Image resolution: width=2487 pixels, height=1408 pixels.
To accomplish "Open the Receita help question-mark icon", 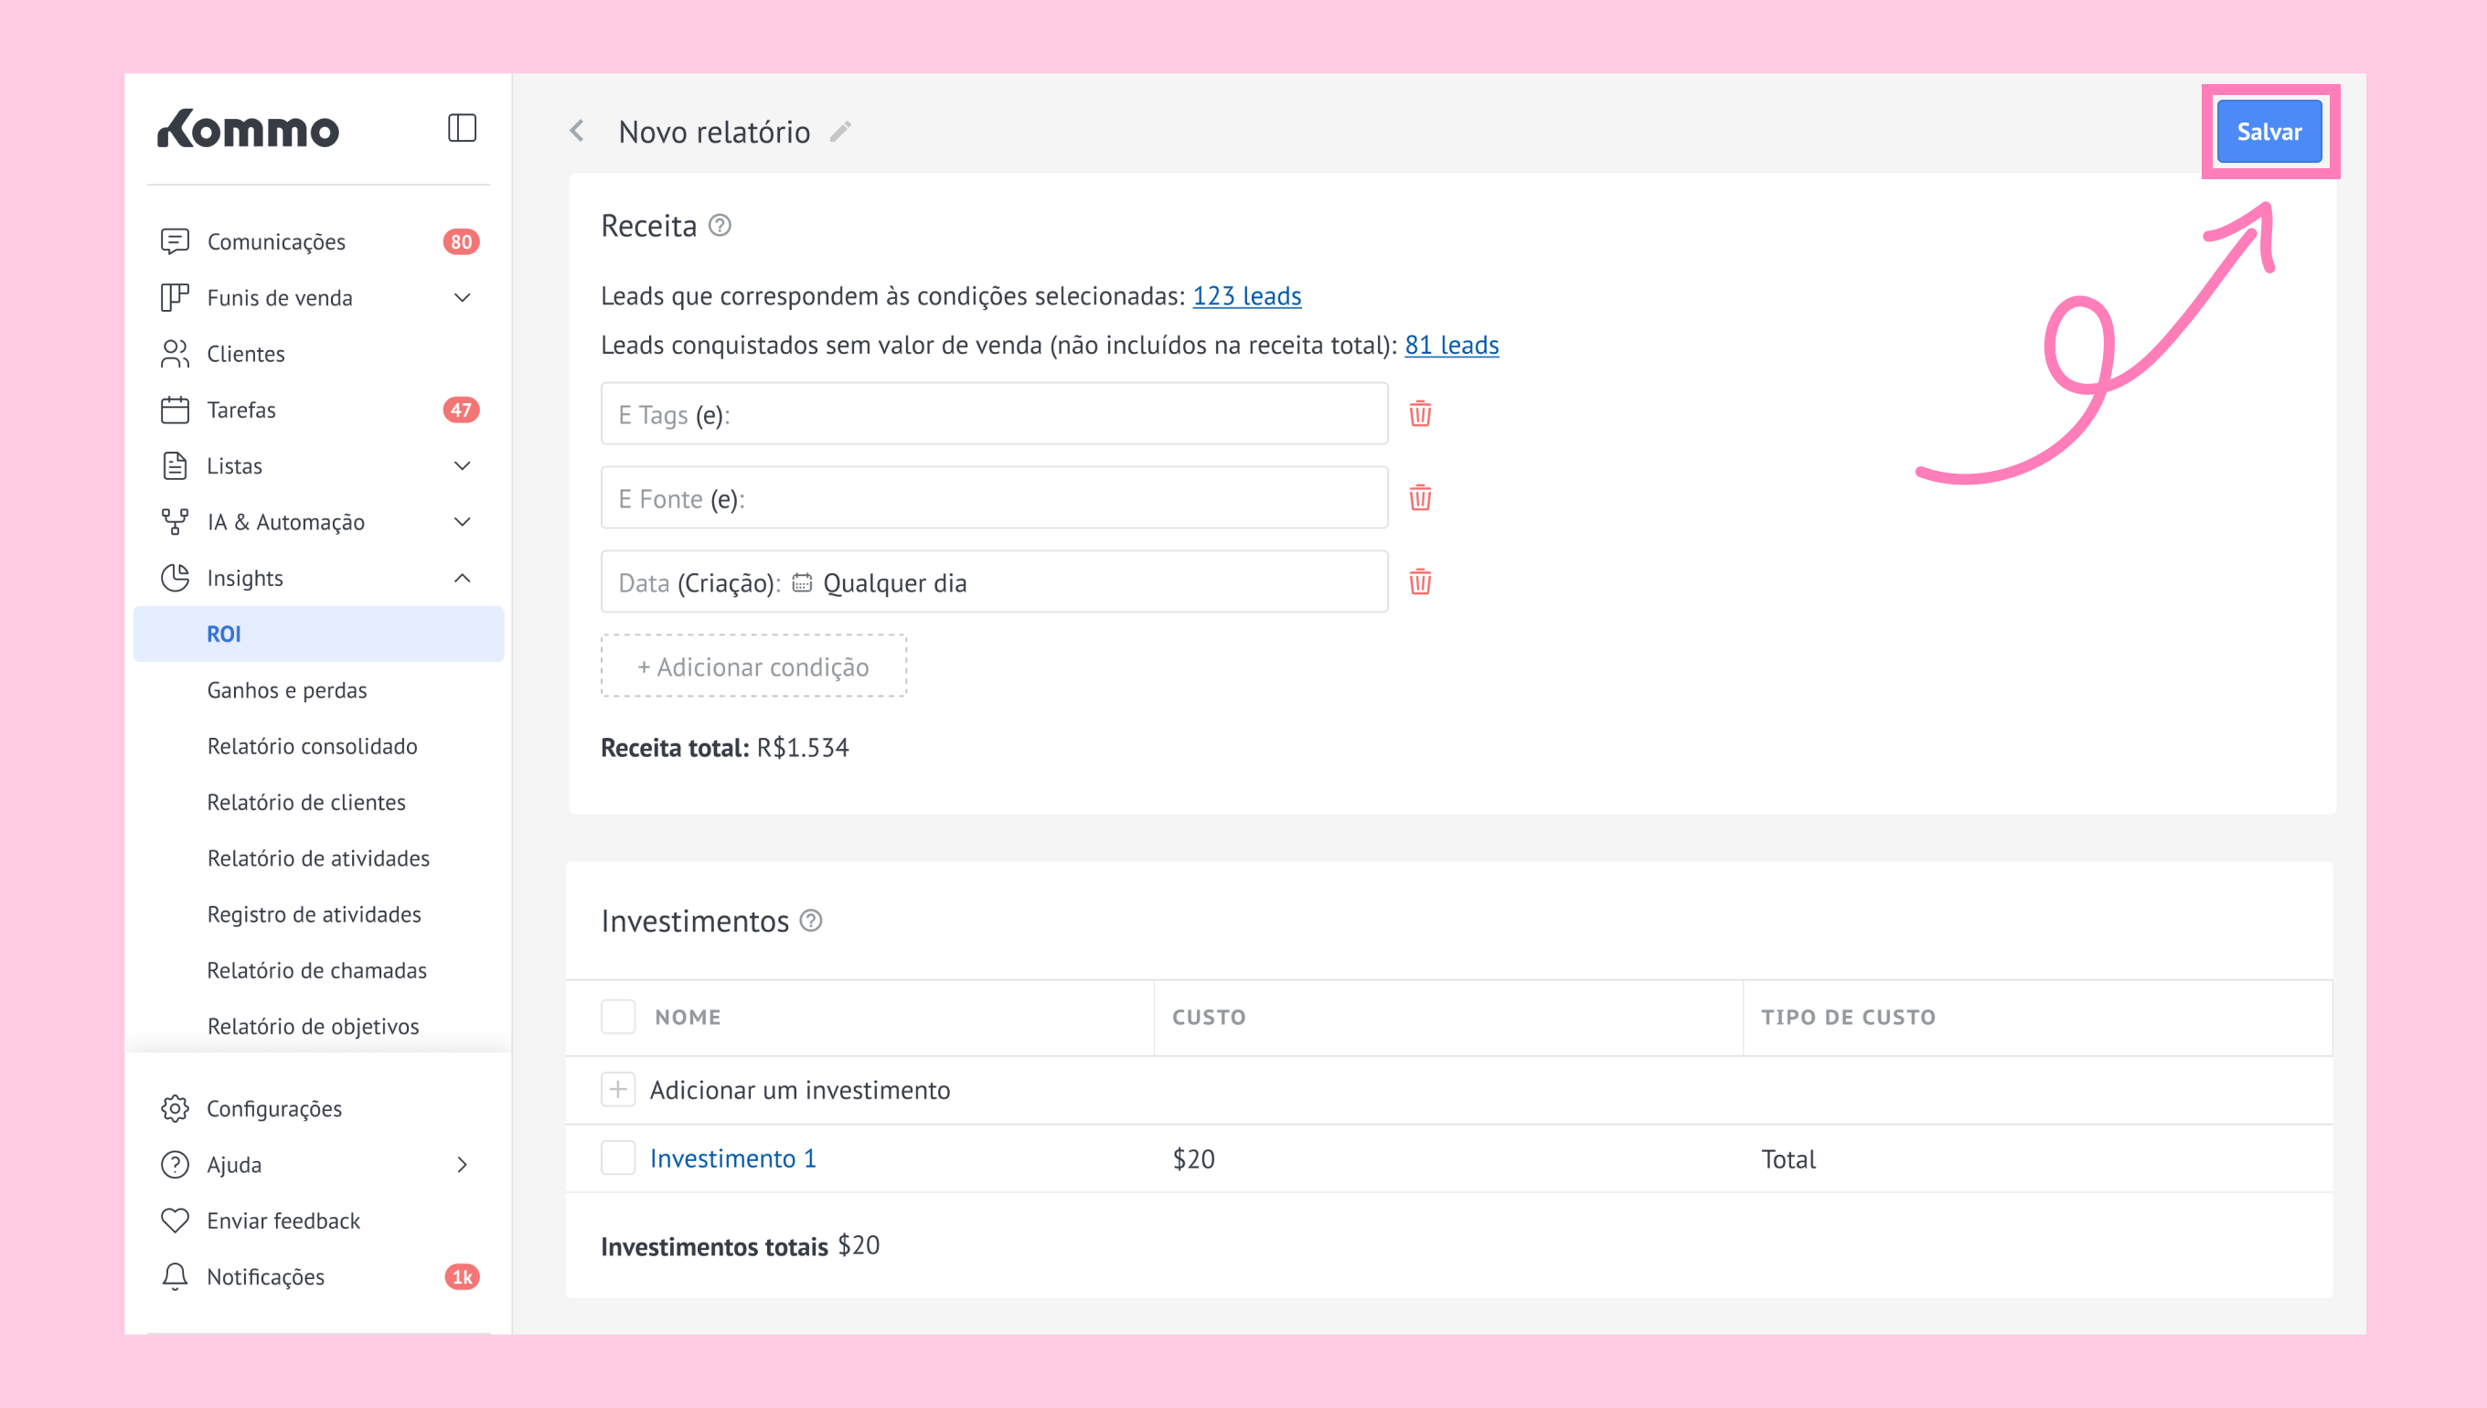I will click(x=720, y=225).
